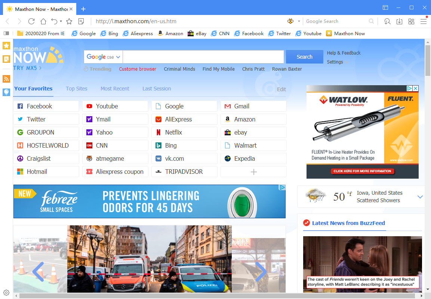Image resolution: width=431 pixels, height=299 pixels.
Task: Open sidebar settings gear icon
Action: click(x=6, y=293)
